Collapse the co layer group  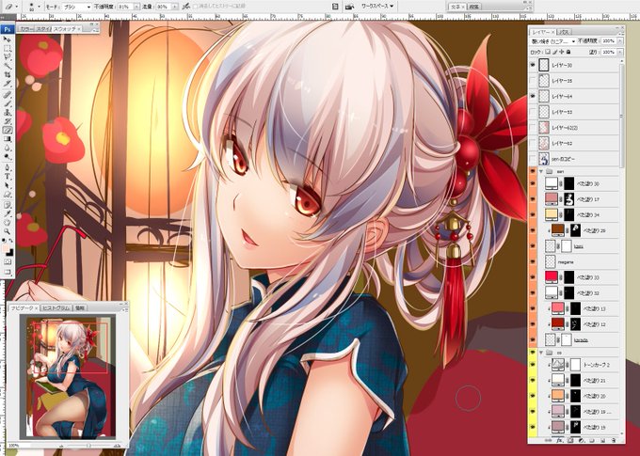pyautogui.click(x=541, y=352)
